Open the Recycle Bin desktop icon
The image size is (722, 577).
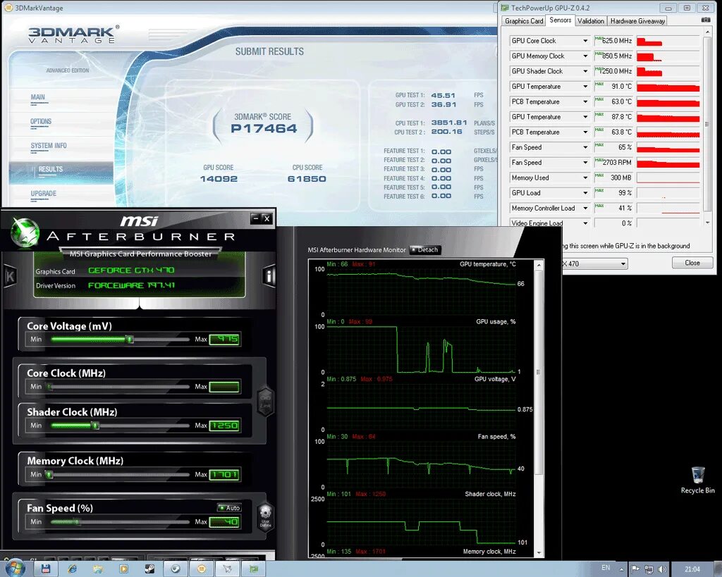click(697, 480)
